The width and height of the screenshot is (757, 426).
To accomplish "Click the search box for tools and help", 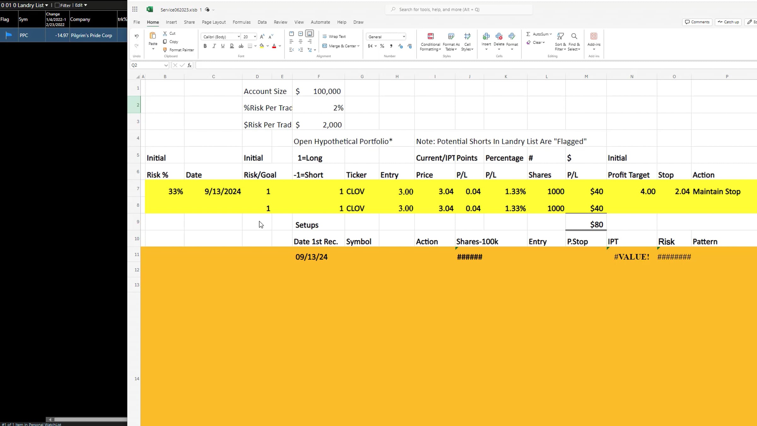I will 459,9.
